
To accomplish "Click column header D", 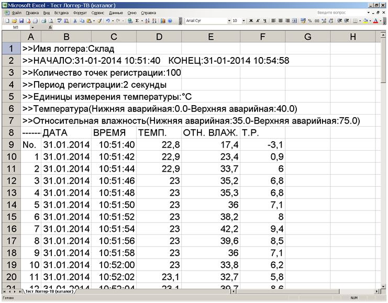I will [159, 36].
